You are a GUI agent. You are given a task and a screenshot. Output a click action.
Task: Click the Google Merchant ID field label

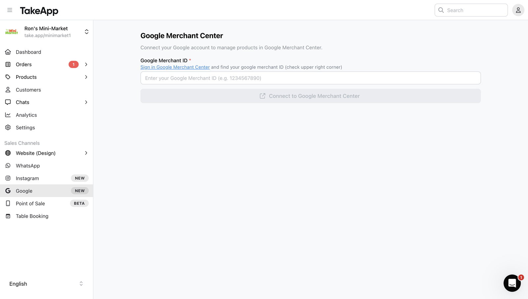coord(164,61)
